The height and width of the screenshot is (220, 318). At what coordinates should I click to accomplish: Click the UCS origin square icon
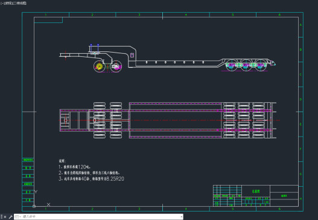[34, 206]
